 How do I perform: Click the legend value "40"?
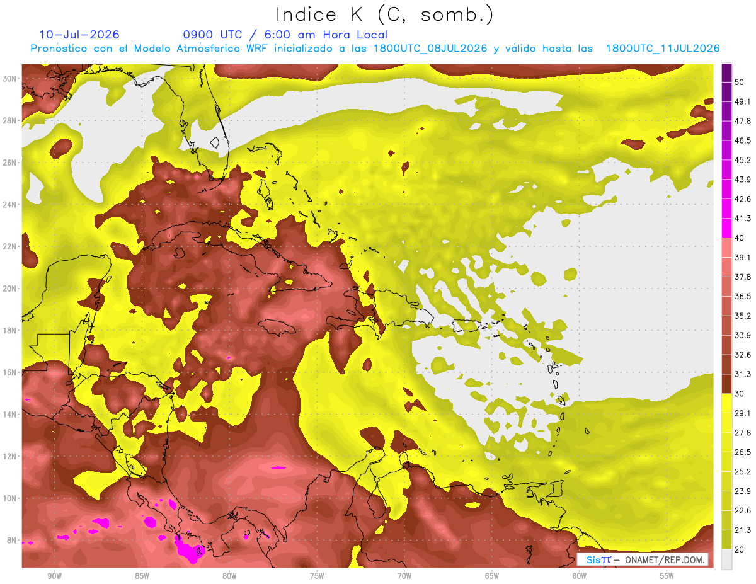740,238
